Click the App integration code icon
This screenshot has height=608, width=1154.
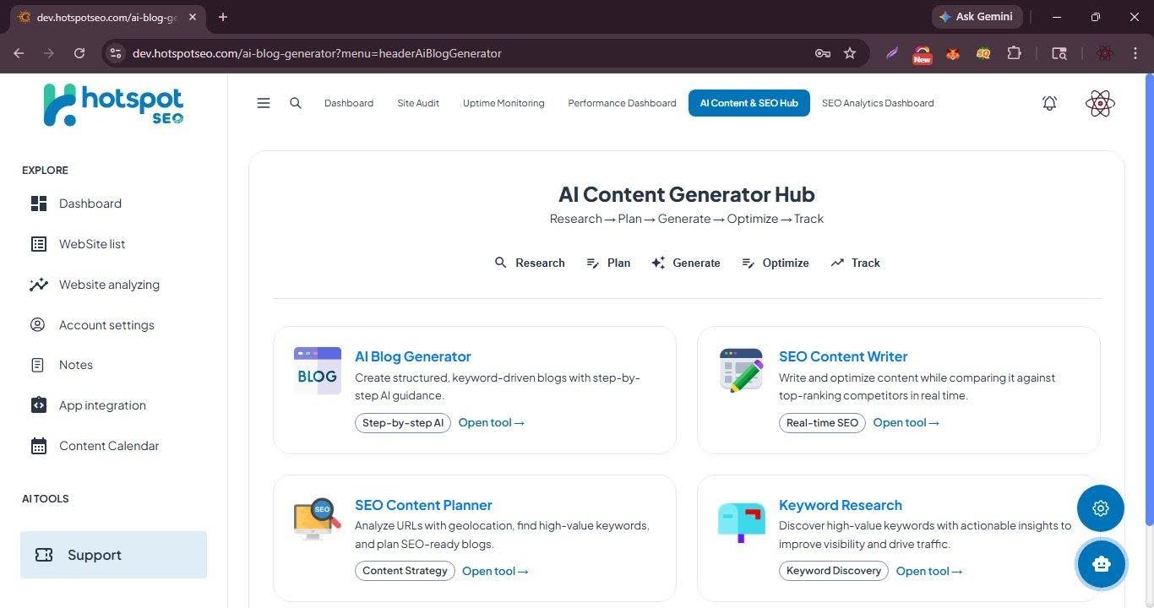(39, 405)
